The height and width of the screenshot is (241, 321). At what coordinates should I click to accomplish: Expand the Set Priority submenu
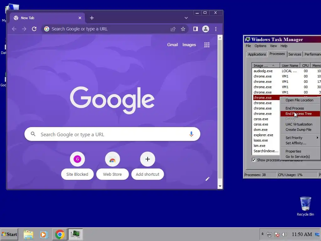(x=300, y=138)
